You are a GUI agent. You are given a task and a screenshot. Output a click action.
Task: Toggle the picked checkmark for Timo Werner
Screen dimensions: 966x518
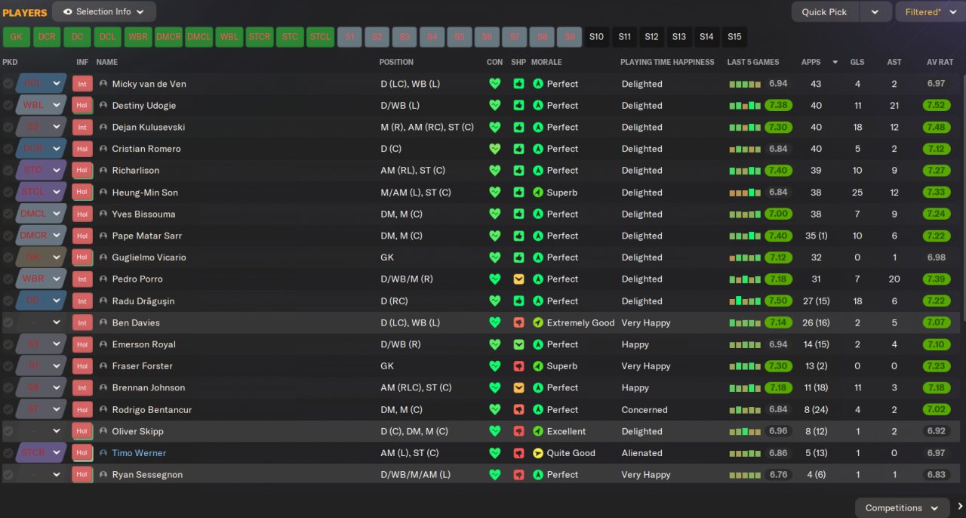[8, 453]
